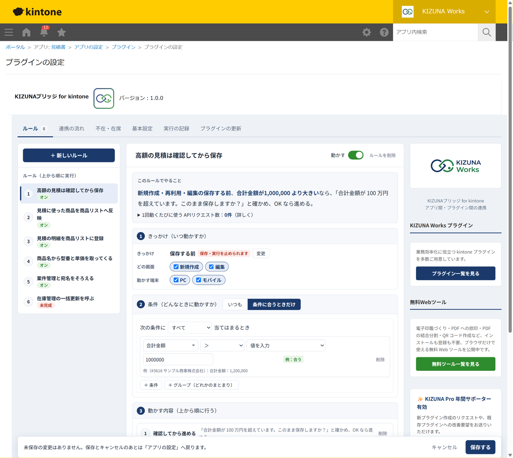The image size is (513, 458).
Task: Open the プラグインの更新 tab
Action: (x=221, y=129)
